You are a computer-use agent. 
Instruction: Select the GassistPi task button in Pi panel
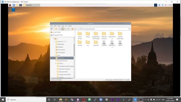(x=31, y=5)
